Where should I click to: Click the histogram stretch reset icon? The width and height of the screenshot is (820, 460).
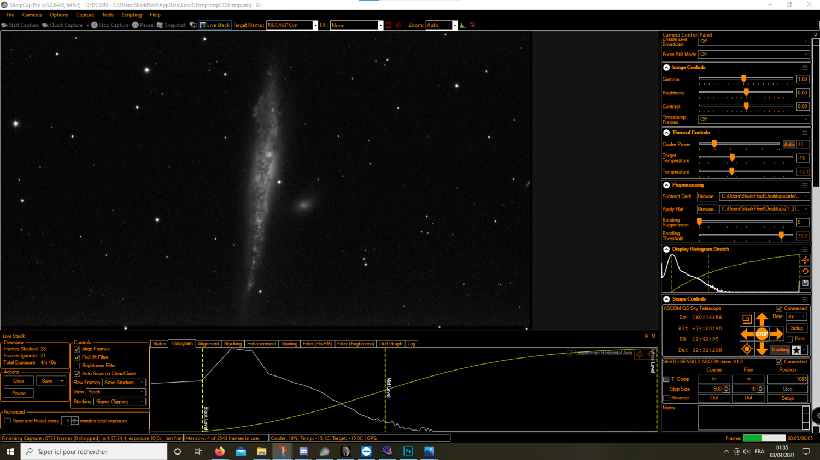805,271
